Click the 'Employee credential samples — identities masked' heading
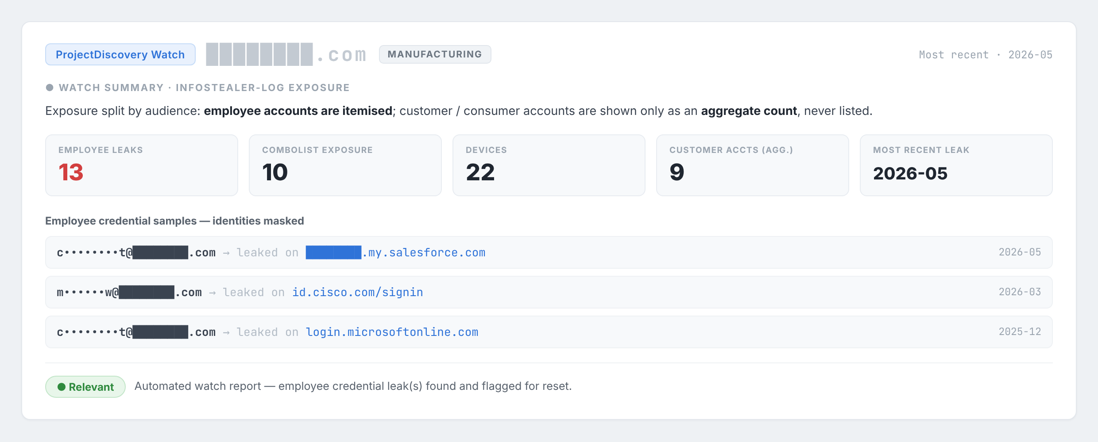This screenshot has width=1098, height=442. [174, 221]
